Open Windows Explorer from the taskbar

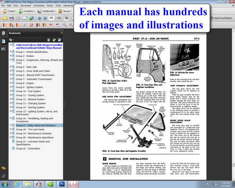(x=28, y=184)
